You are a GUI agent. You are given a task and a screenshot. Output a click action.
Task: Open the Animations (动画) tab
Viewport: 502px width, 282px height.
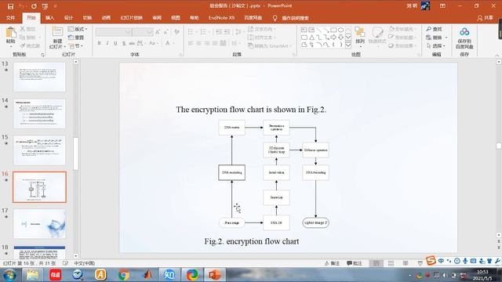point(106,18)
